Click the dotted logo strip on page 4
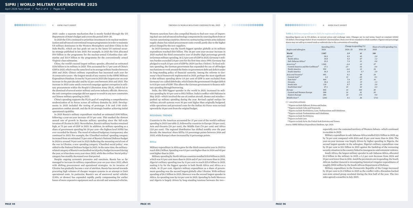The image size is (413, 208). 31,25
